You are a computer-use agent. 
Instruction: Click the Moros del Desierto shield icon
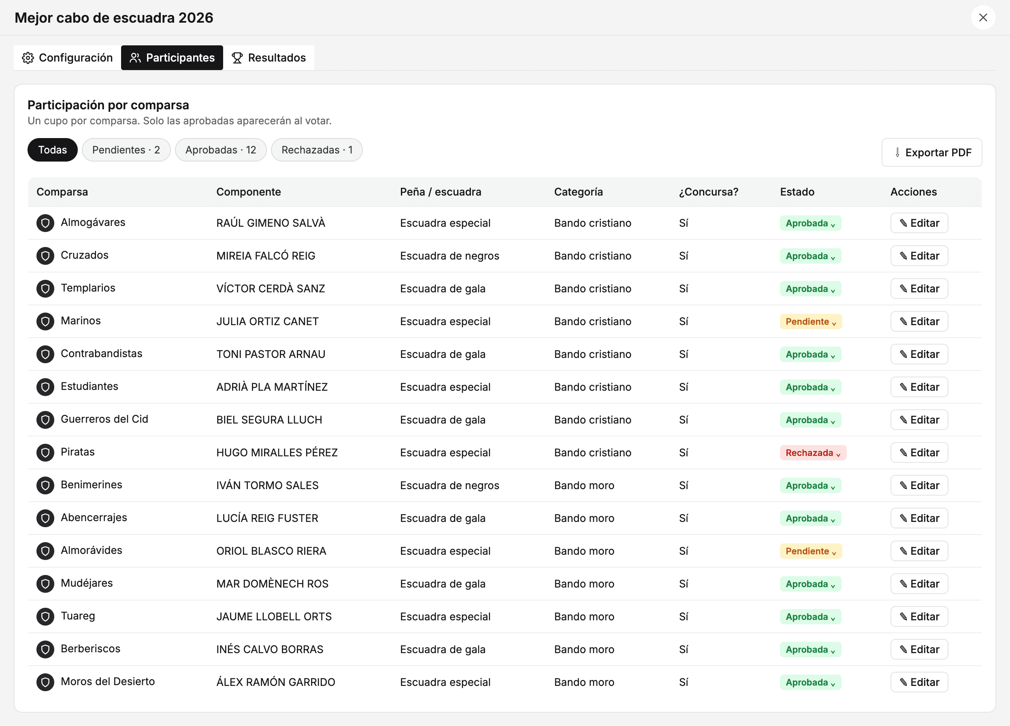pos(45,682)
